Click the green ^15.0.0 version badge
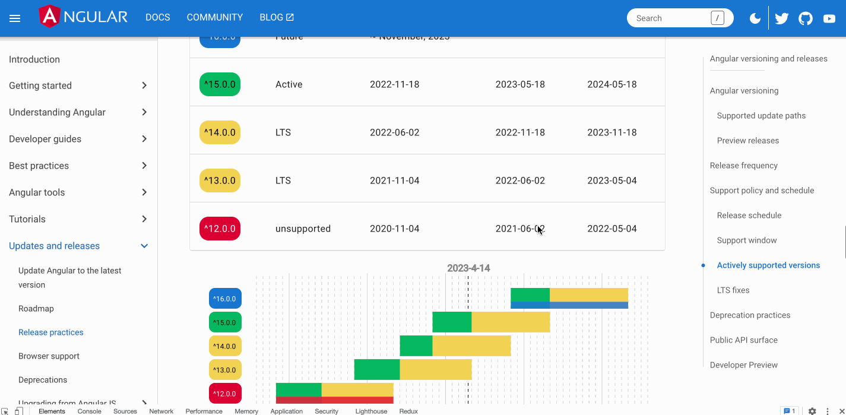 click(220, 84)
